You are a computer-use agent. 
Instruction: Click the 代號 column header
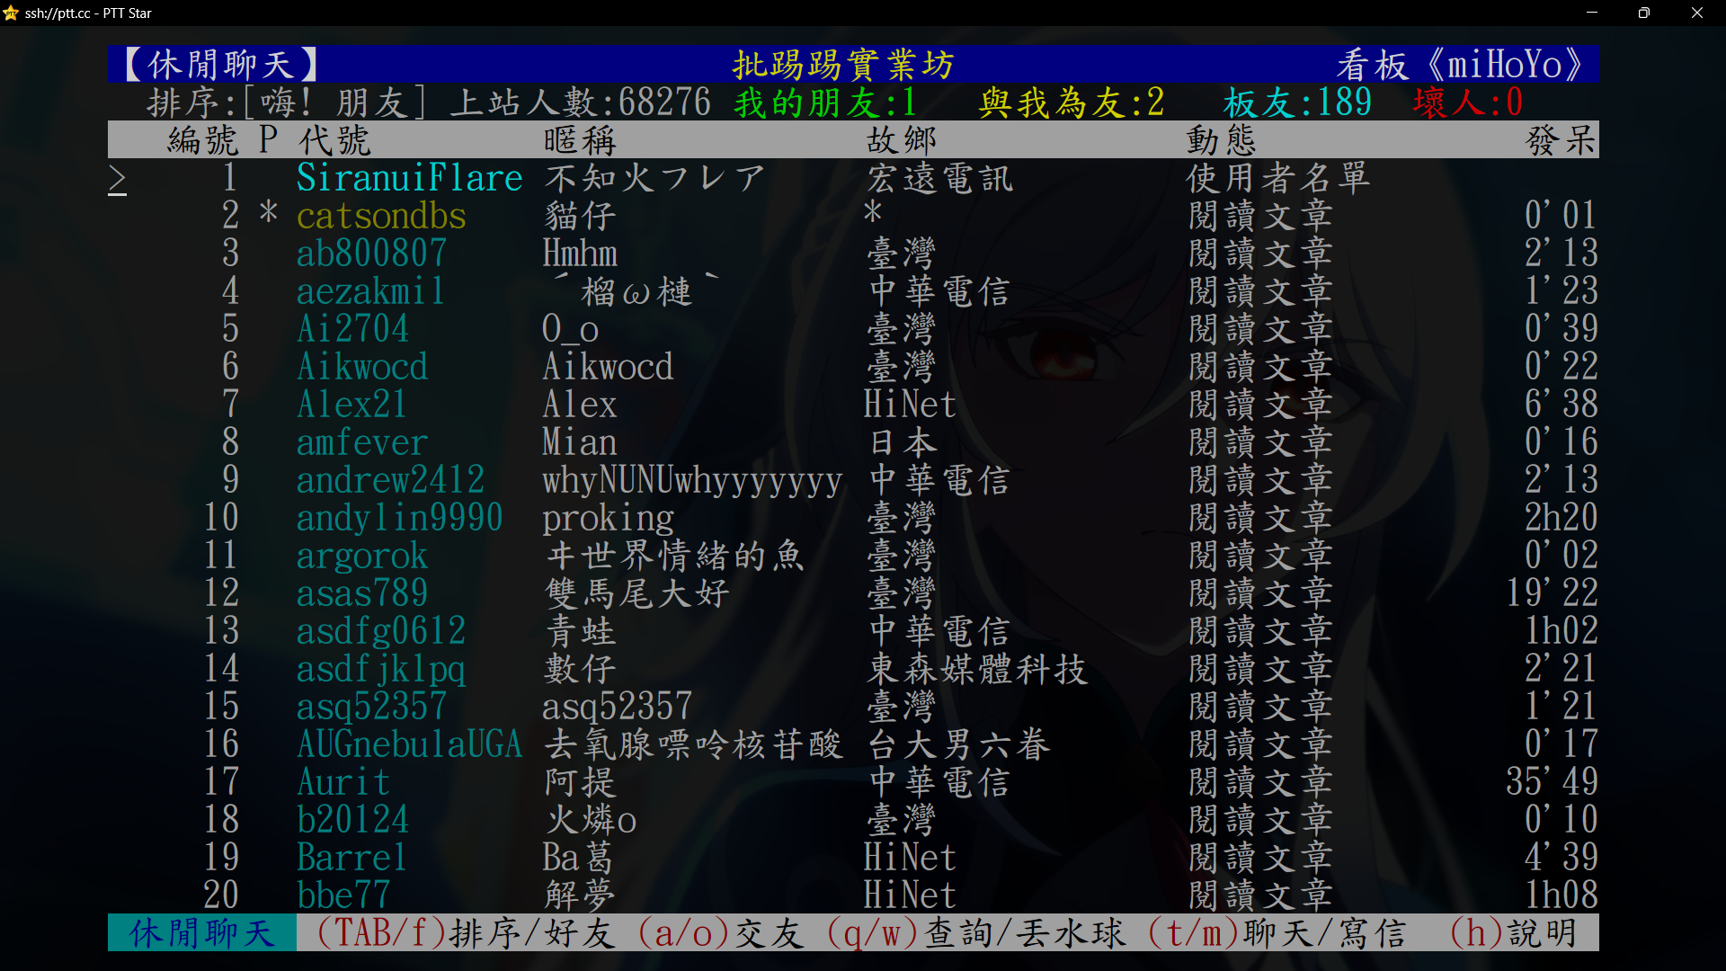(x=334, y=140)
